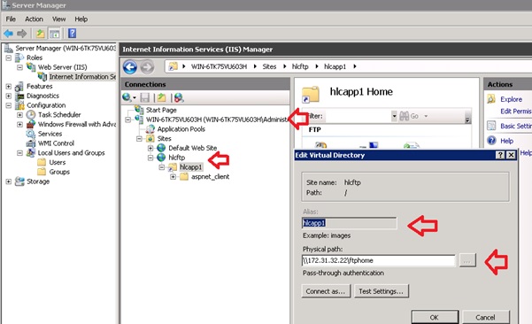
Task: Close the Edit Virtual Directory dialog
Action: [x=511, y=155]
